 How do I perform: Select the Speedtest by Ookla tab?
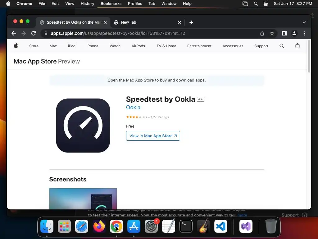click(x=73, y=22)
